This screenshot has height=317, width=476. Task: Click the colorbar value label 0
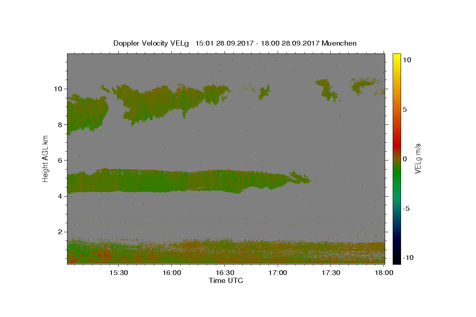[x=405, y=159]
